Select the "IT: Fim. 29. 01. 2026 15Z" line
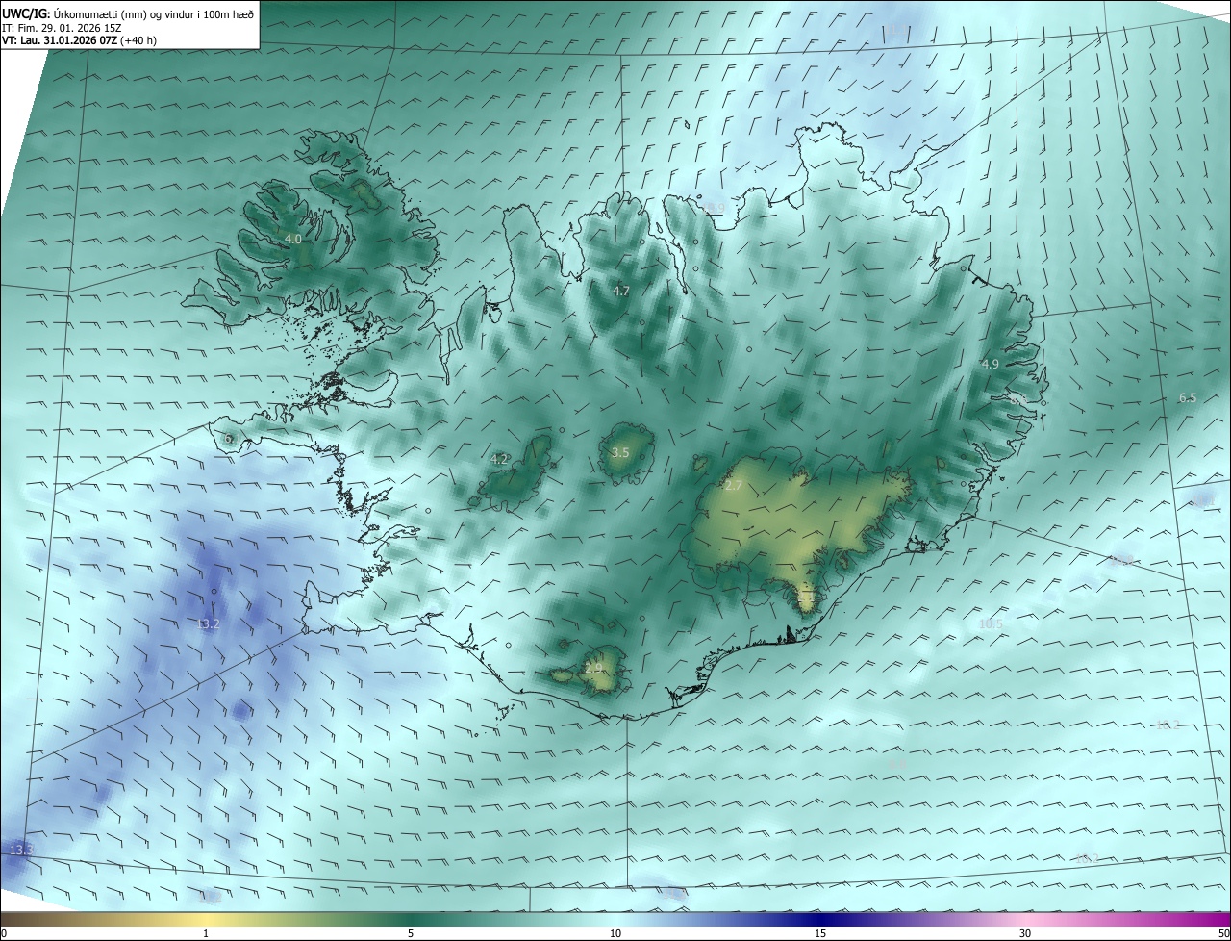1231x941 pixels. click(x=63, y=28)
